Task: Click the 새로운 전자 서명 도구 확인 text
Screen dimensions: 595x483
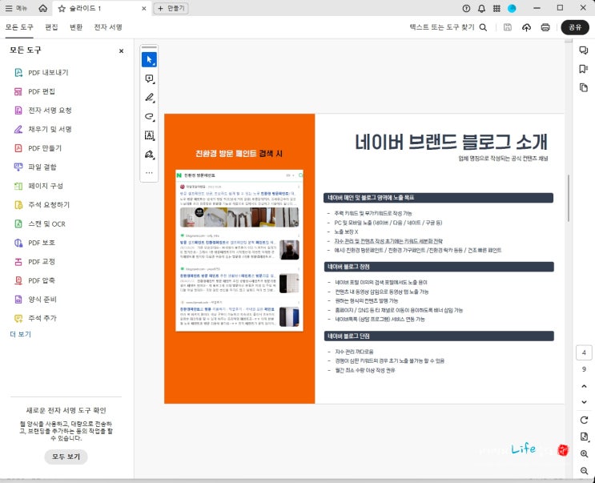Action: pyautogui.click(x=66, y=411)
